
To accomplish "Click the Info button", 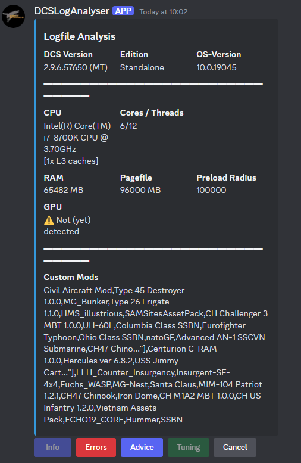I will (x=53, y=447).
